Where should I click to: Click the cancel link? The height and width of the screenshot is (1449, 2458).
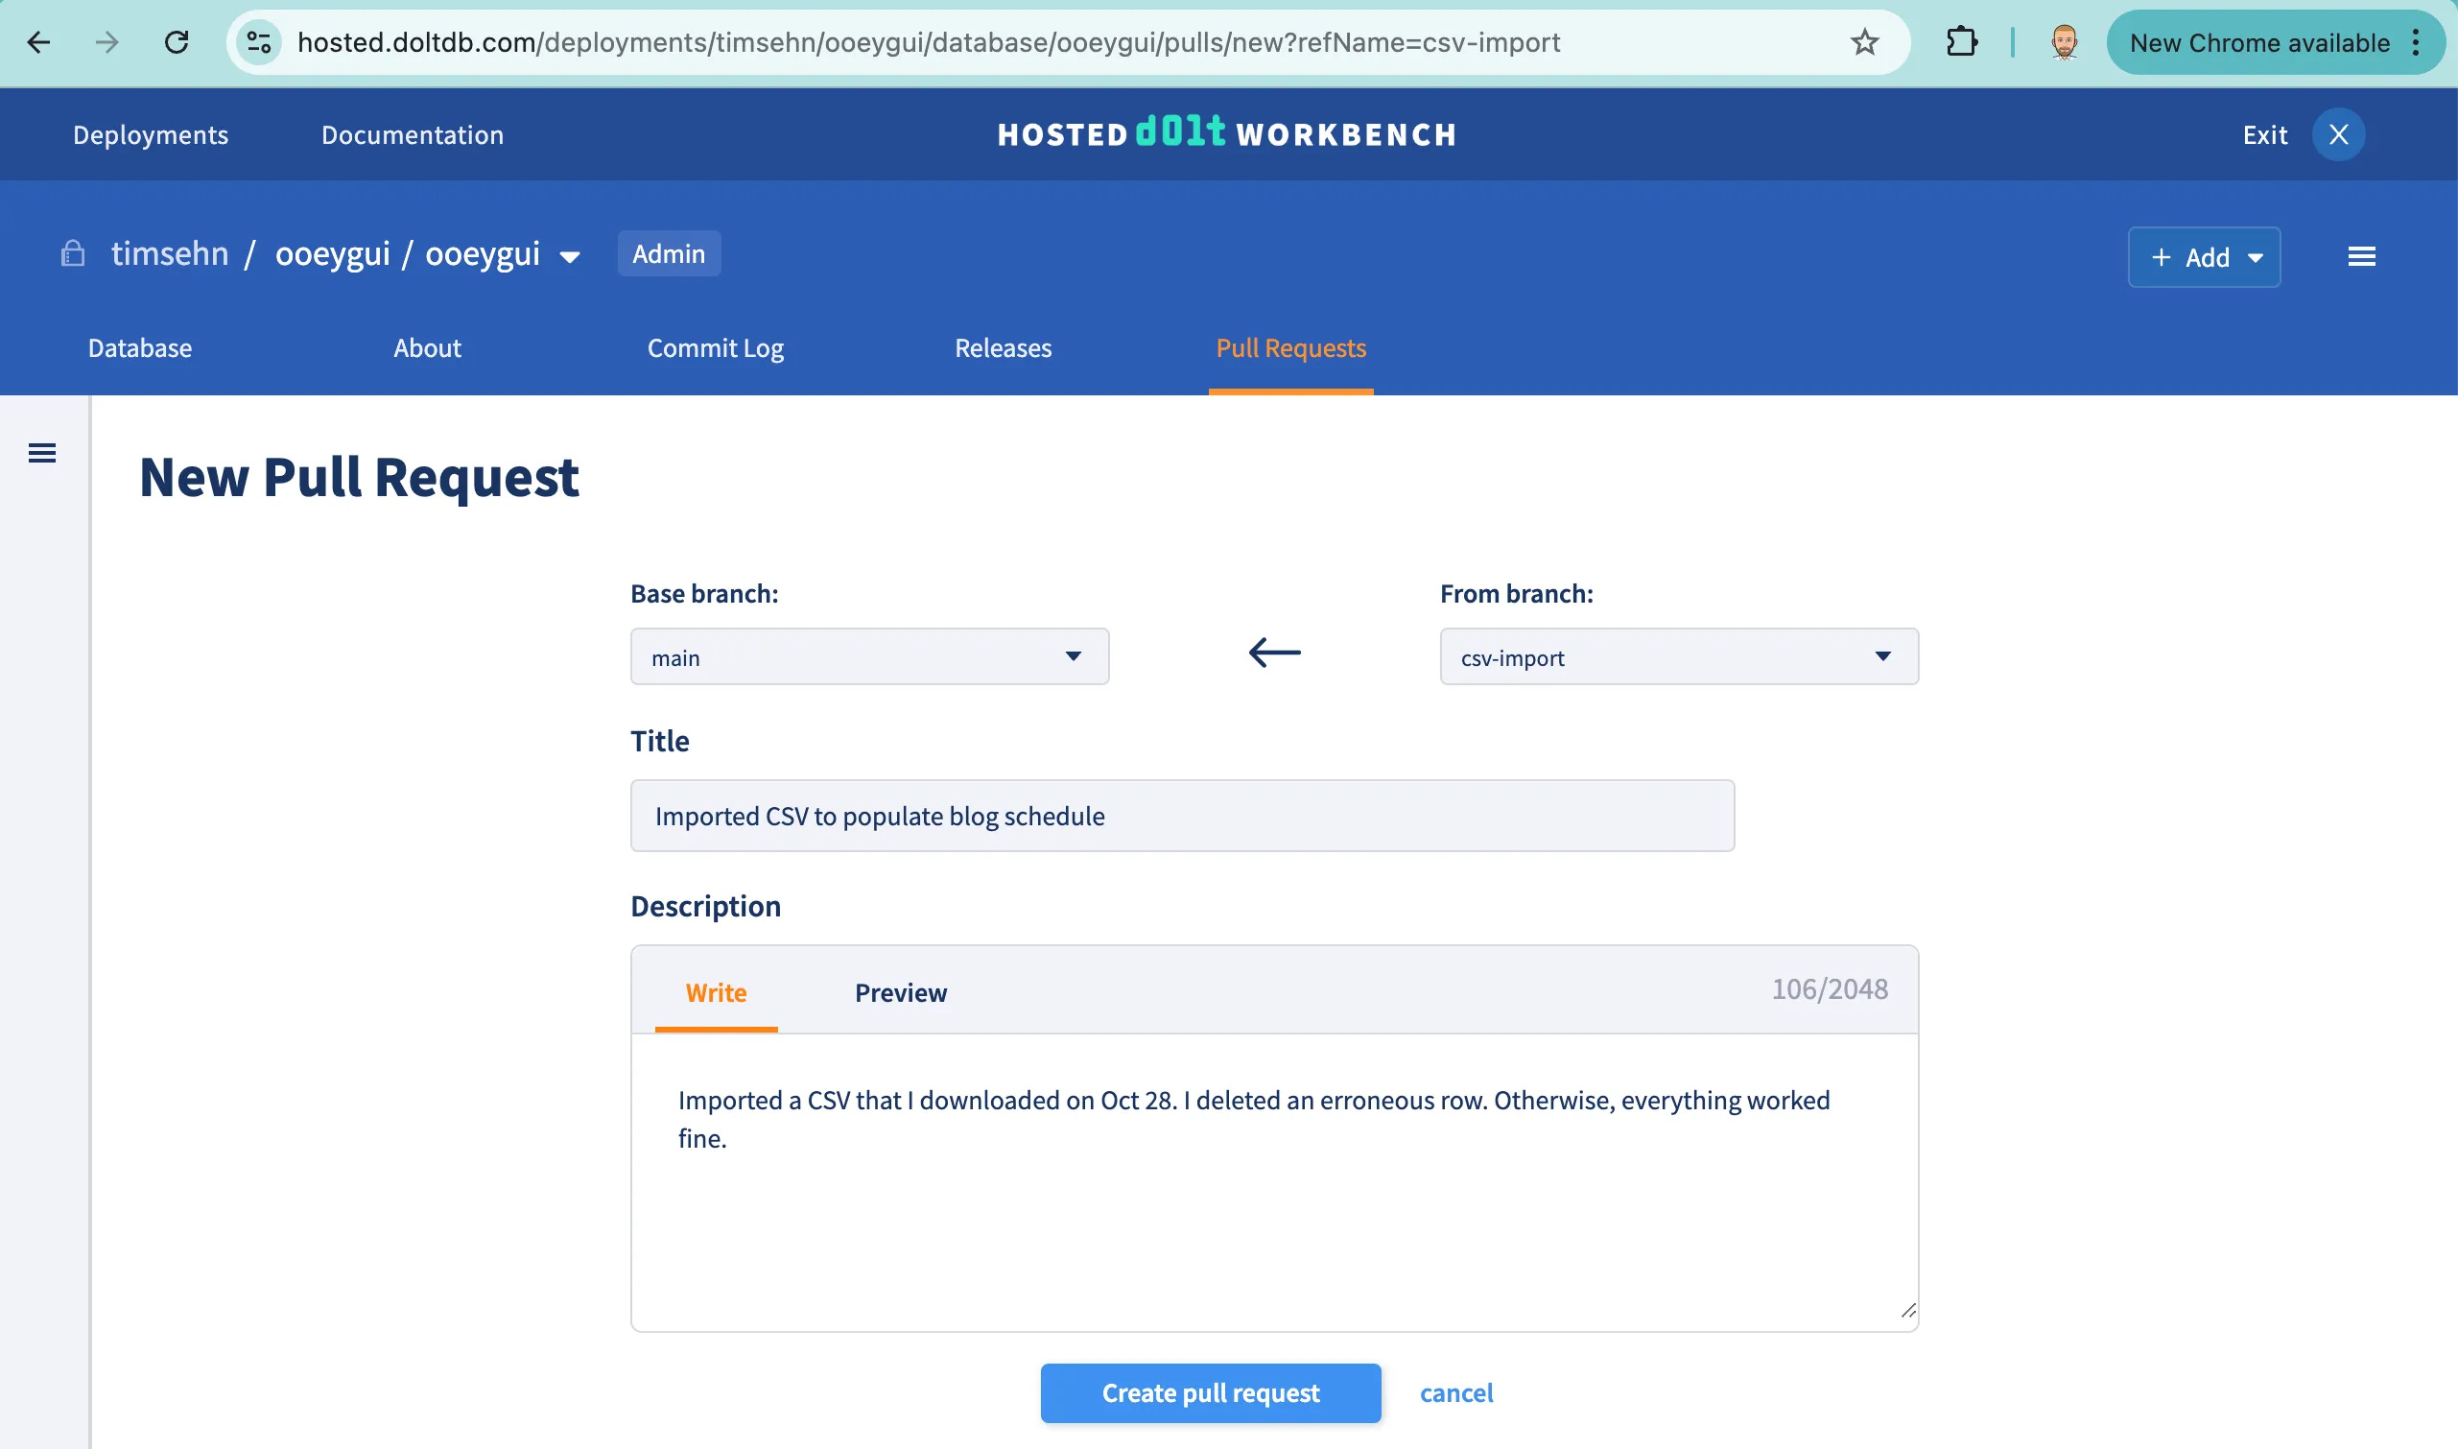pos(1455,1392)
